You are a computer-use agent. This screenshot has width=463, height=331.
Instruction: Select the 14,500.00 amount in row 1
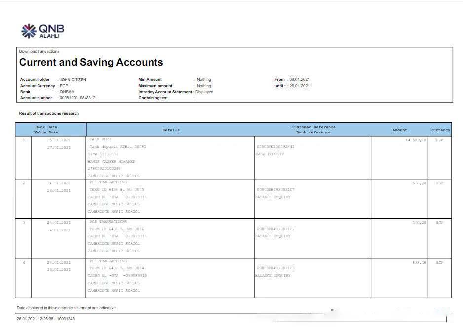tap(416, 140)
